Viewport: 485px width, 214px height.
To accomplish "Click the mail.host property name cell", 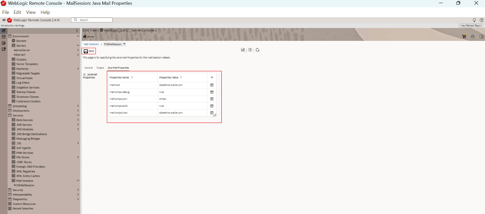I will [133, 85].
